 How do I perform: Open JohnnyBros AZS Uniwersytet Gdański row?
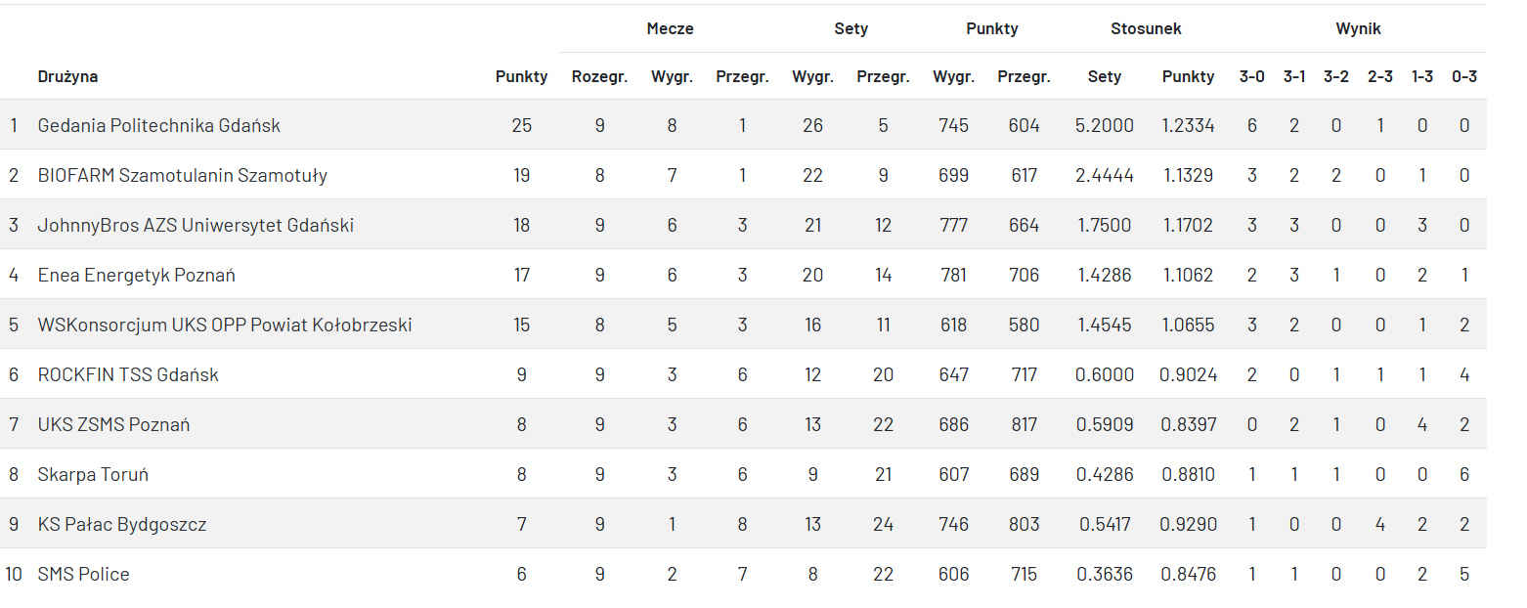click(196, 225)
